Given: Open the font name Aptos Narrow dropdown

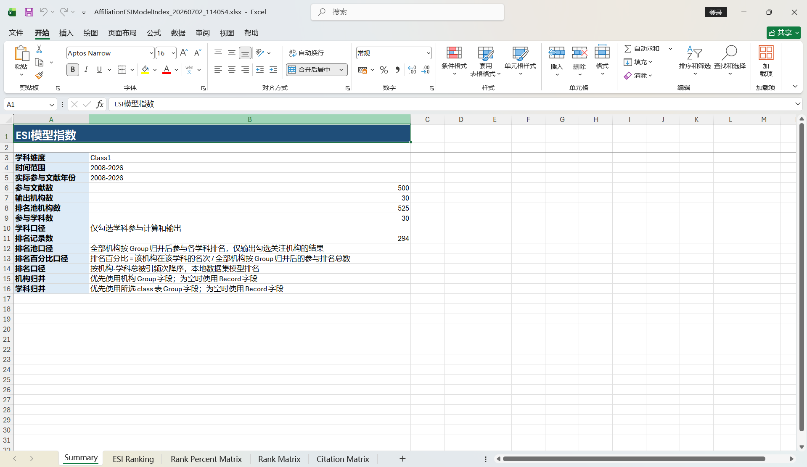Looking at the screenshot, I should click(x=151, y=53).
